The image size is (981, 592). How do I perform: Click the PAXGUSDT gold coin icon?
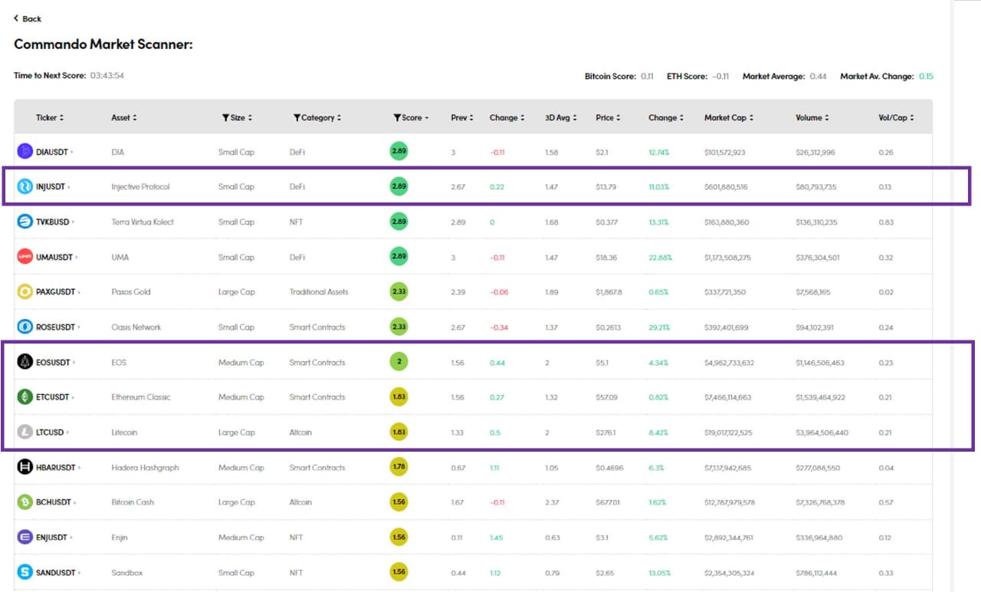point(25,292)
